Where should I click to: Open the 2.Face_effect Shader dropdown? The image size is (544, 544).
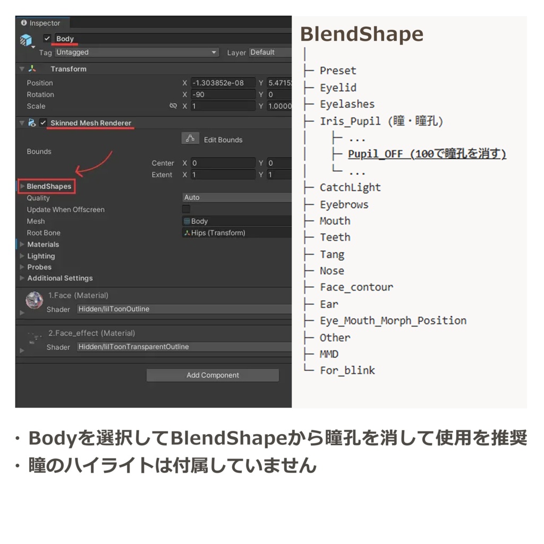[184, 347]
